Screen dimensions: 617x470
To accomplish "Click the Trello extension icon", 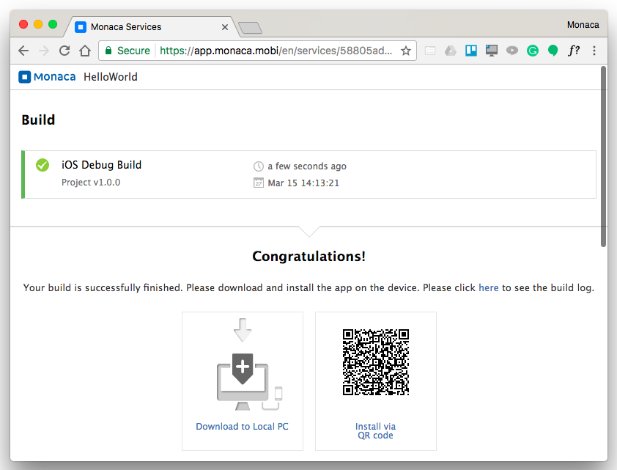I will click(471, 51).
